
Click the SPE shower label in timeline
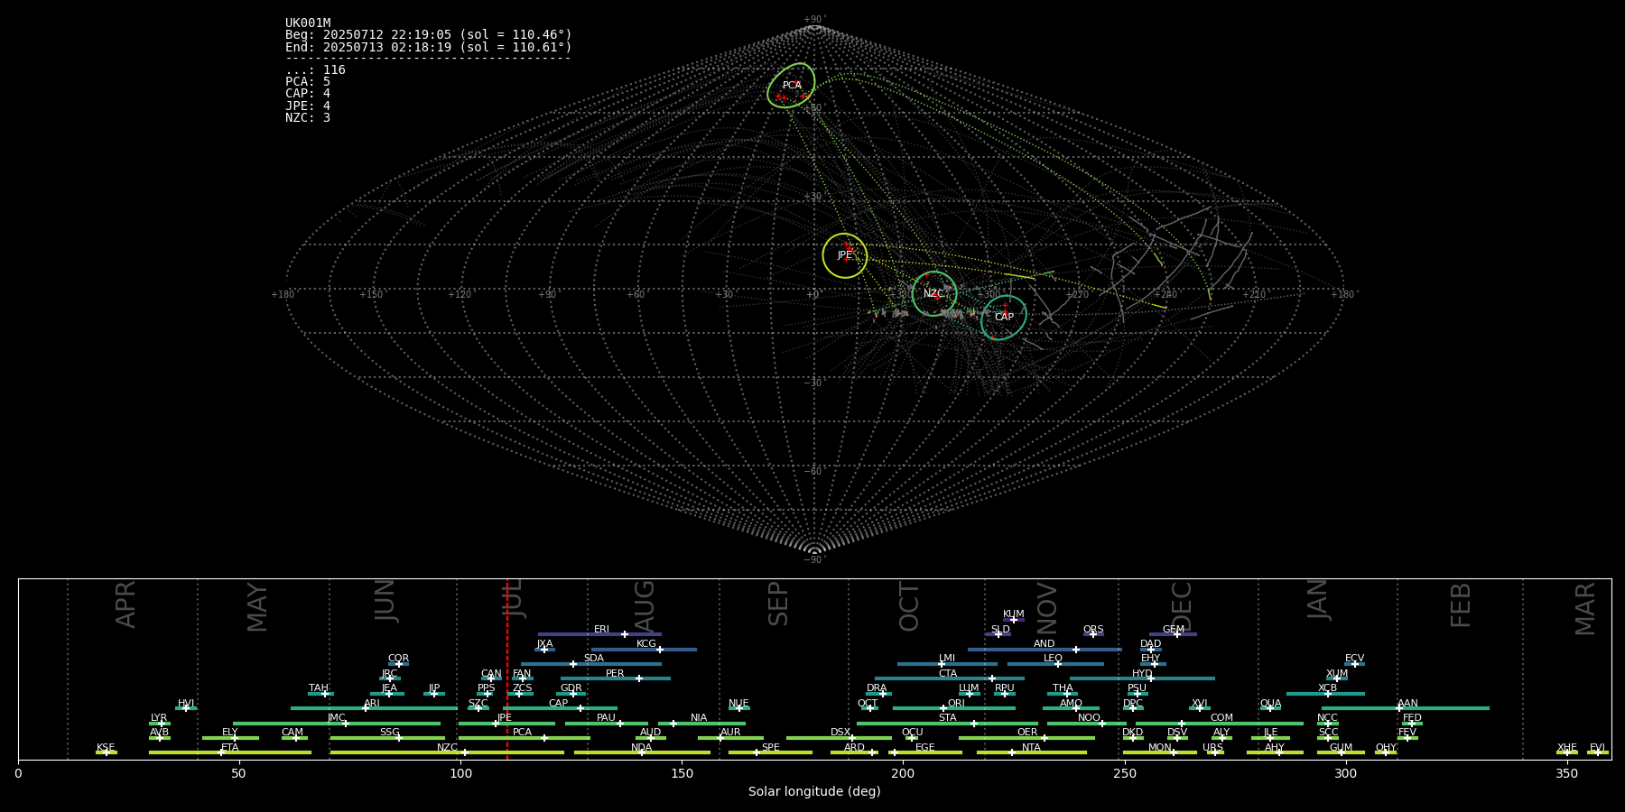tap(770, 748)
